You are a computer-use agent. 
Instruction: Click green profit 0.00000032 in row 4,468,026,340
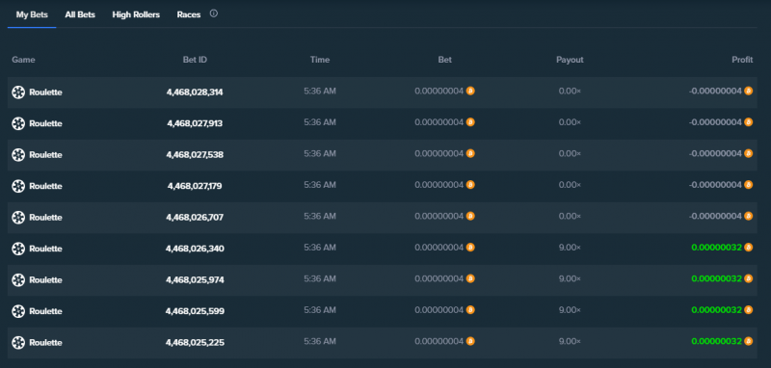click(716, 248)
